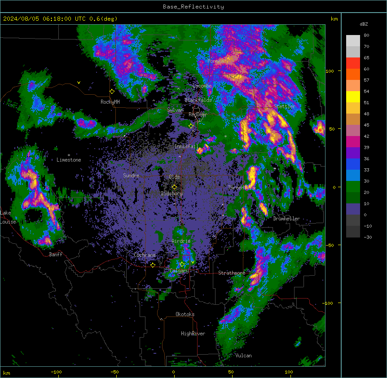The width and height of the screenshot is (387, 378).
Task: Click the white plus marker north of Drumheller
Action: click(x=275, y=168)
